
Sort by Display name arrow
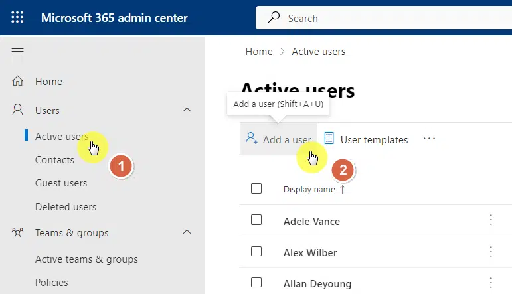tap(342, 190)
